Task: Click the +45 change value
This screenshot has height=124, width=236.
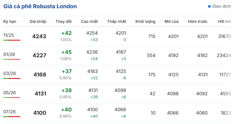Action: coord(66,52)
